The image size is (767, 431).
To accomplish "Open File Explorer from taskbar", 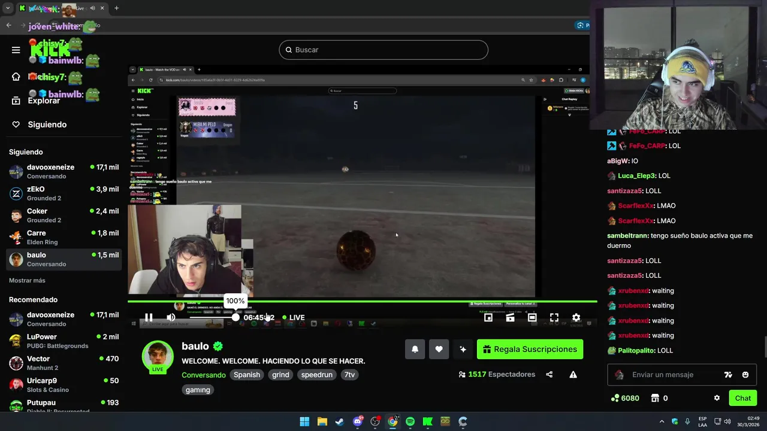I will point(322,421).
